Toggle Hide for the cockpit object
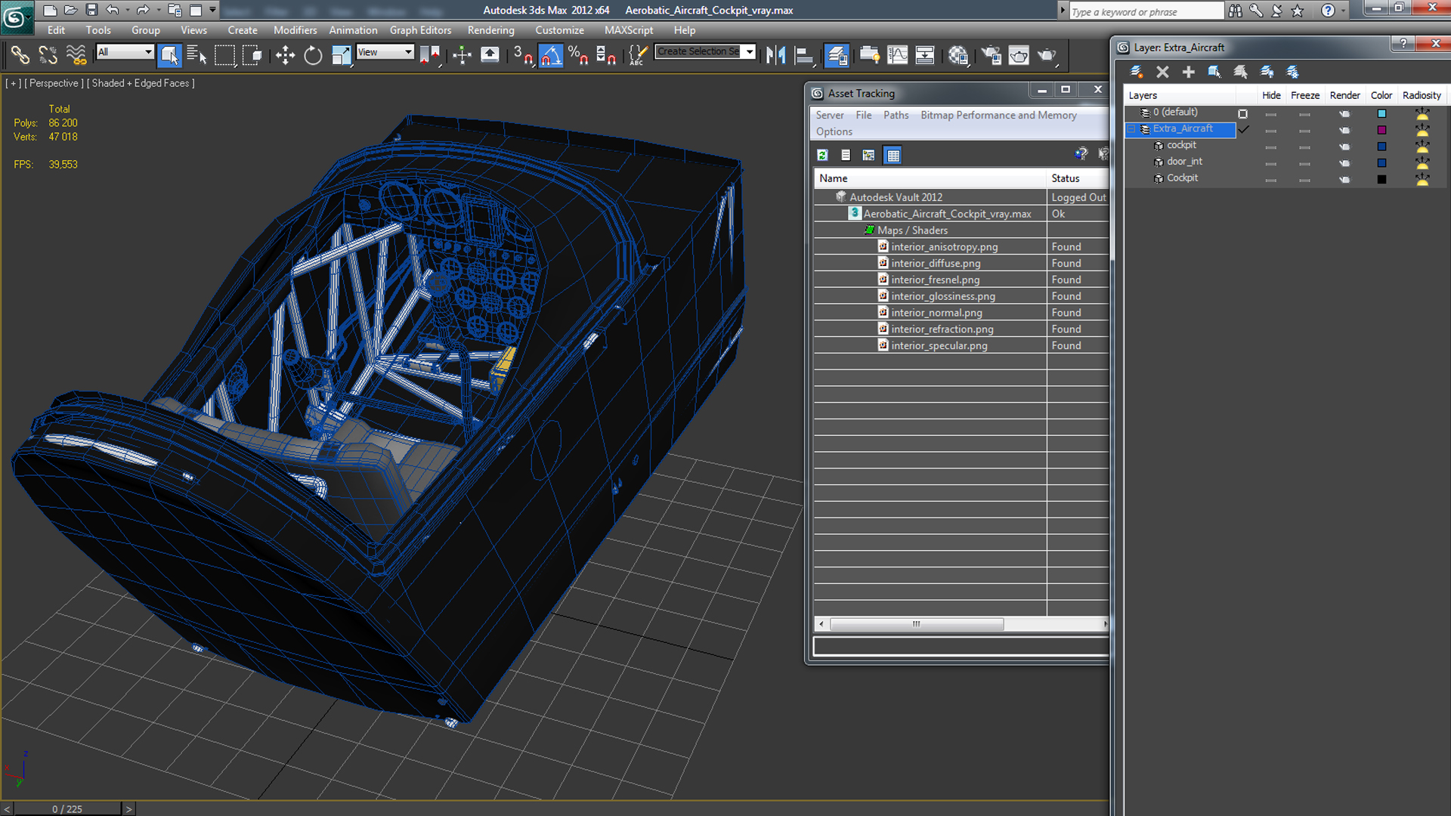The height and width of the screenshot is (816, 1451). coord(1270,147)
